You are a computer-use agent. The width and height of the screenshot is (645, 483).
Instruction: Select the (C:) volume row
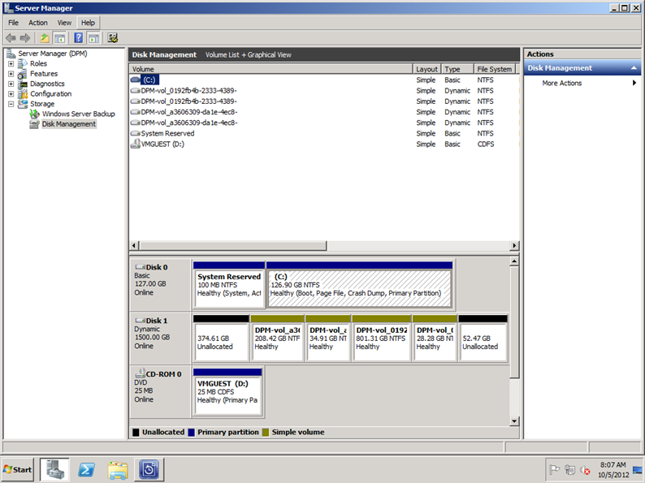(x=324, y=80)
